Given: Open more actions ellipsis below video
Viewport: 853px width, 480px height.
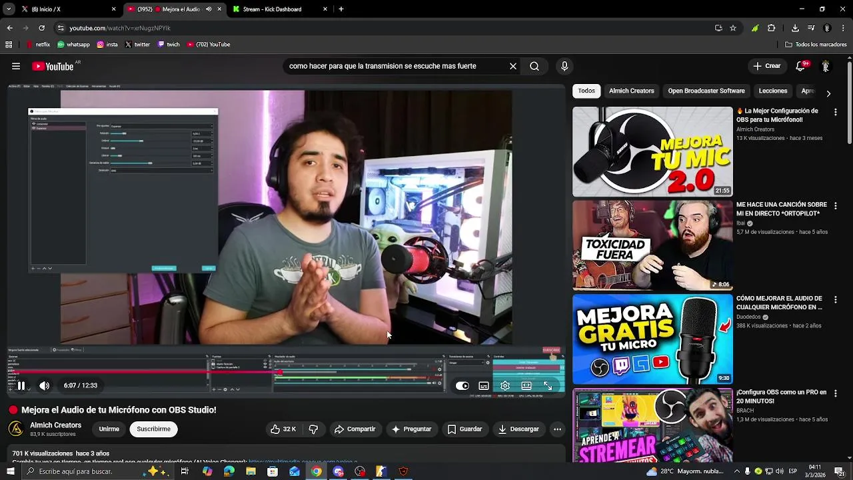Looking at the screenshot, I should (x=558, y=429).
